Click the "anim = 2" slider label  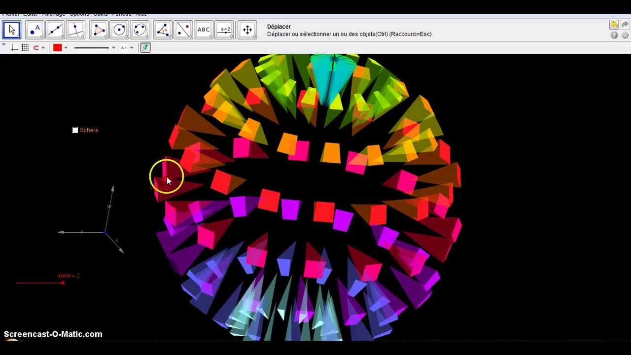pos(69,276)
